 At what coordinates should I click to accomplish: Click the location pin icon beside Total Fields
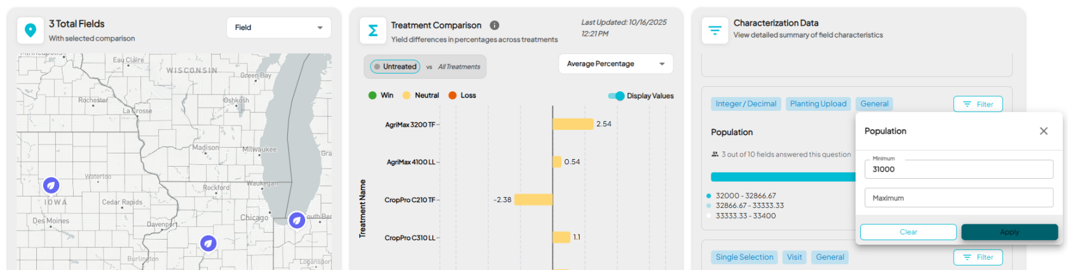coord(30,30)
